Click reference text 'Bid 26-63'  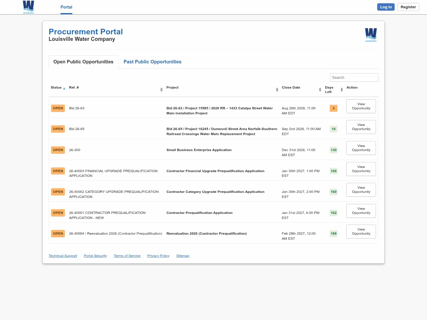point(77,108)
